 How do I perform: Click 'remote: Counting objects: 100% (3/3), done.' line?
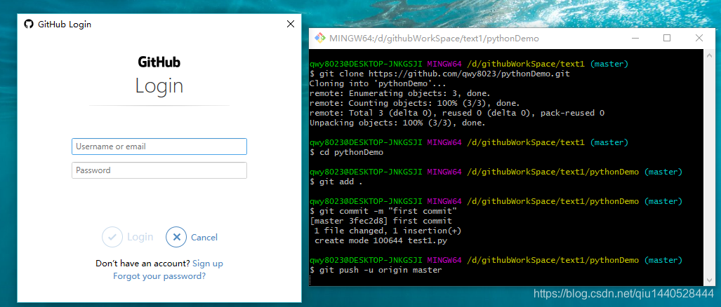[415, 103]
